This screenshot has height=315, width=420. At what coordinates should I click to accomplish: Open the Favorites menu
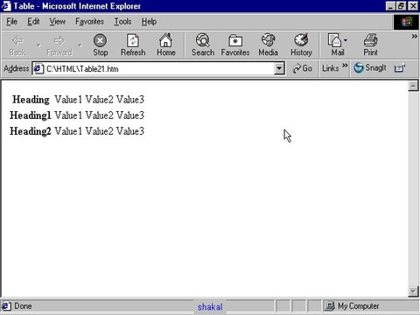[x=89, y=22]
